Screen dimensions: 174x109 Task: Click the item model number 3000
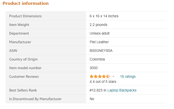point(94,68)
